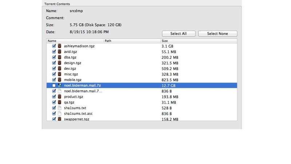291x164 pixels.
Task: Toggle the misc.tgz checkbox
Action: click(x=54, y=74)
